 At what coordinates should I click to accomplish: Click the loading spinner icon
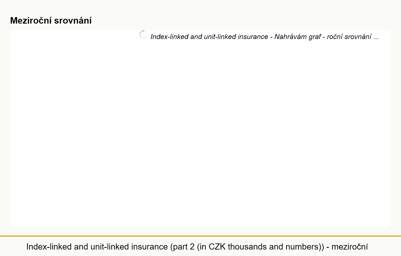(x=143, y=35)
